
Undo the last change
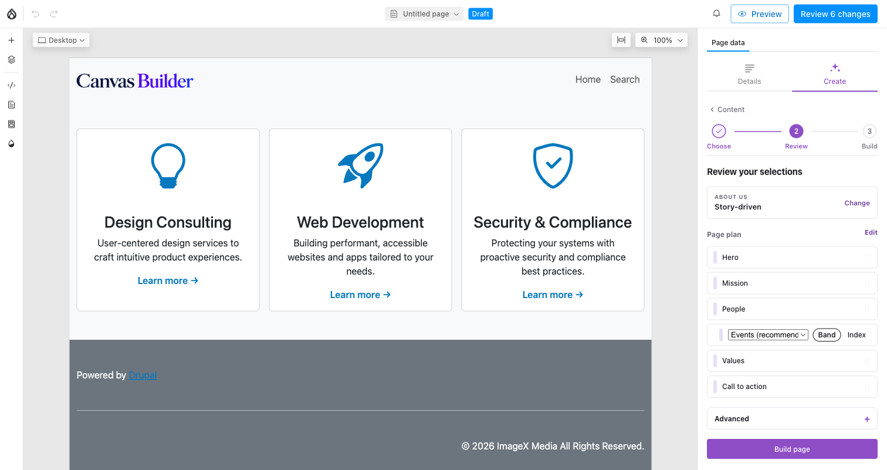[x=35, y=14]
